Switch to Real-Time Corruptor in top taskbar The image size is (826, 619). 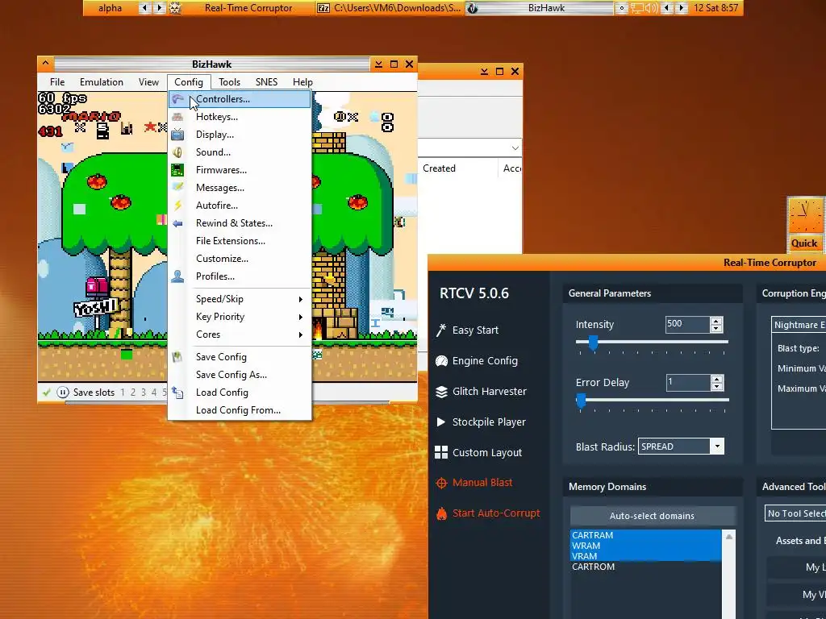click(248, 8)
